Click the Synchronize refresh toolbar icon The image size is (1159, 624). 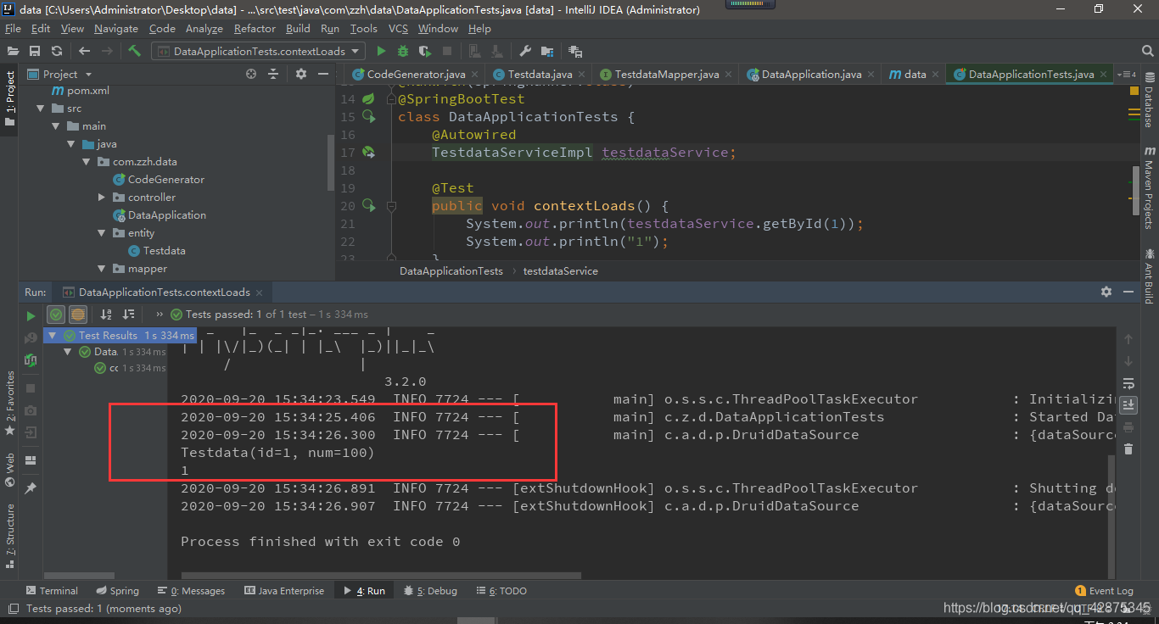click(57, 51)
